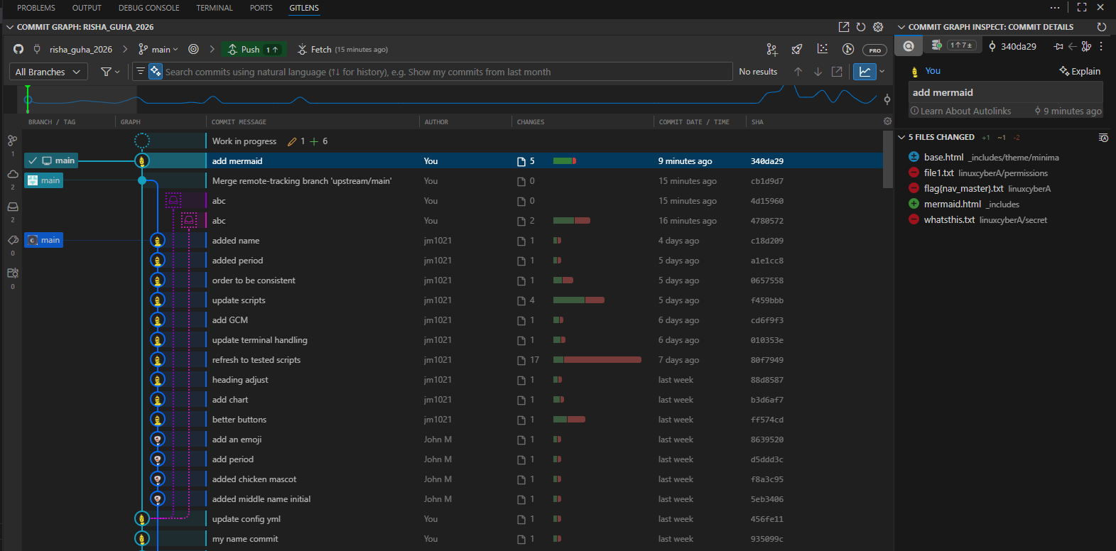Open the main branch switcher dropdown
The width and height of the screenshot is (1116, 551).
click(159, 50)
